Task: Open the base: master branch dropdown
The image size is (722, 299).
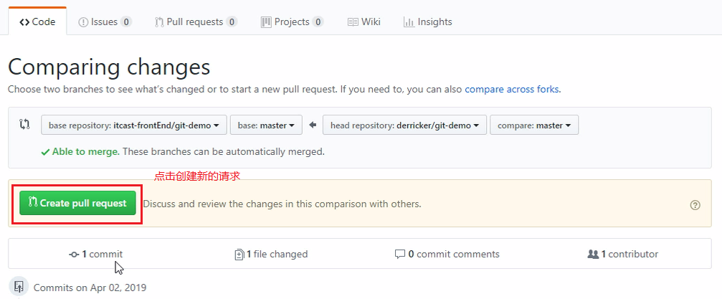Action: point(266,125)
